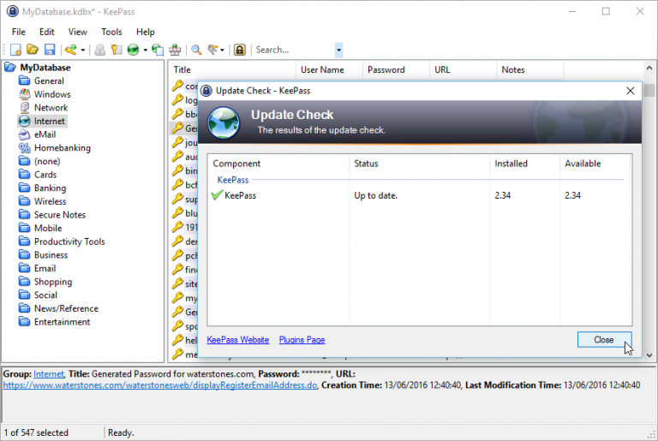Select the Homebanking percent icon

[25, 147]
